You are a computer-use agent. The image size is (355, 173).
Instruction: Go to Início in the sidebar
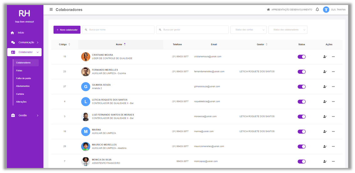click(21, 33)
